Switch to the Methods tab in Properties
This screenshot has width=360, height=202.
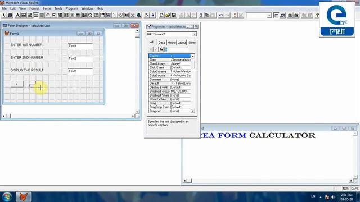click(172, 43)
